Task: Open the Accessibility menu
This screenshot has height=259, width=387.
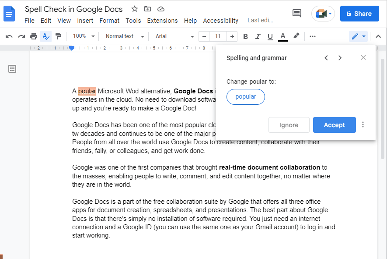Action: [x=221, y=21]
